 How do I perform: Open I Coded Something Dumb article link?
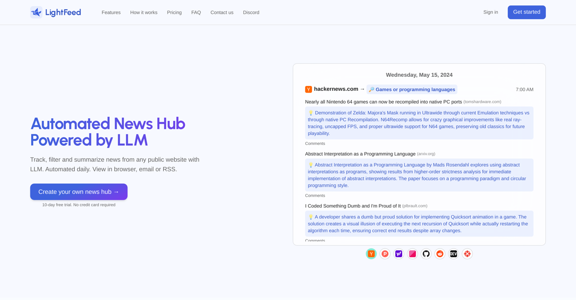tap(353, 206)
